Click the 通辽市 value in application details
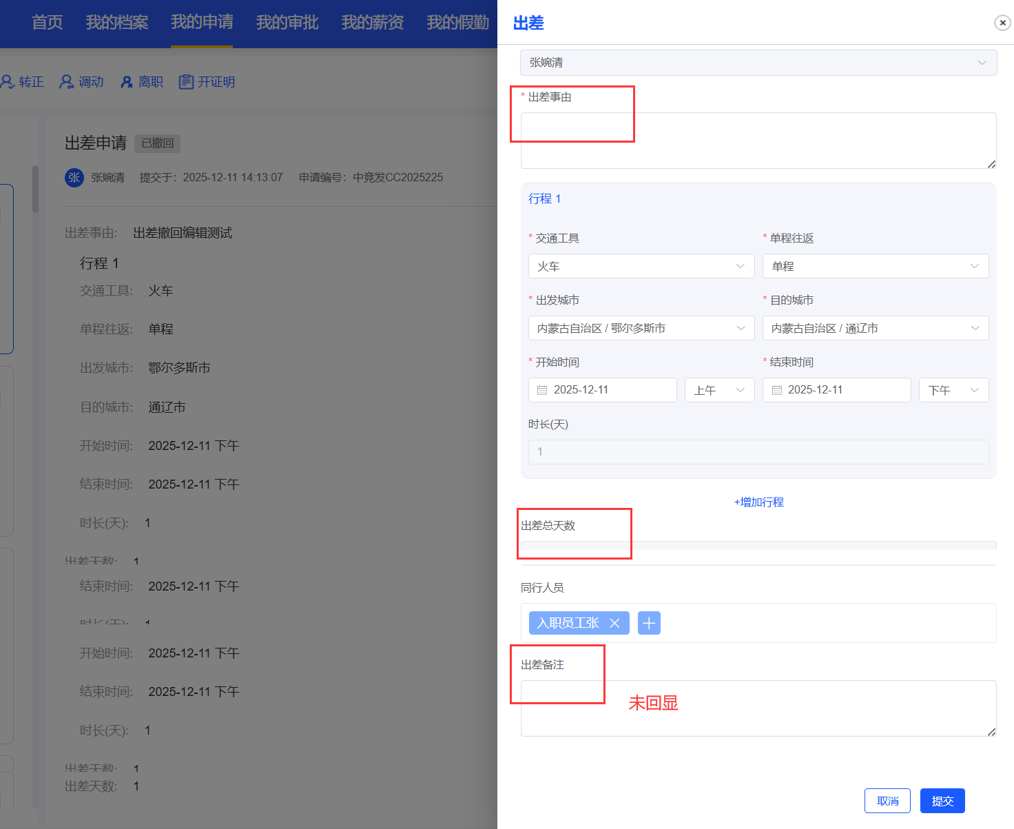 point(167,407)
